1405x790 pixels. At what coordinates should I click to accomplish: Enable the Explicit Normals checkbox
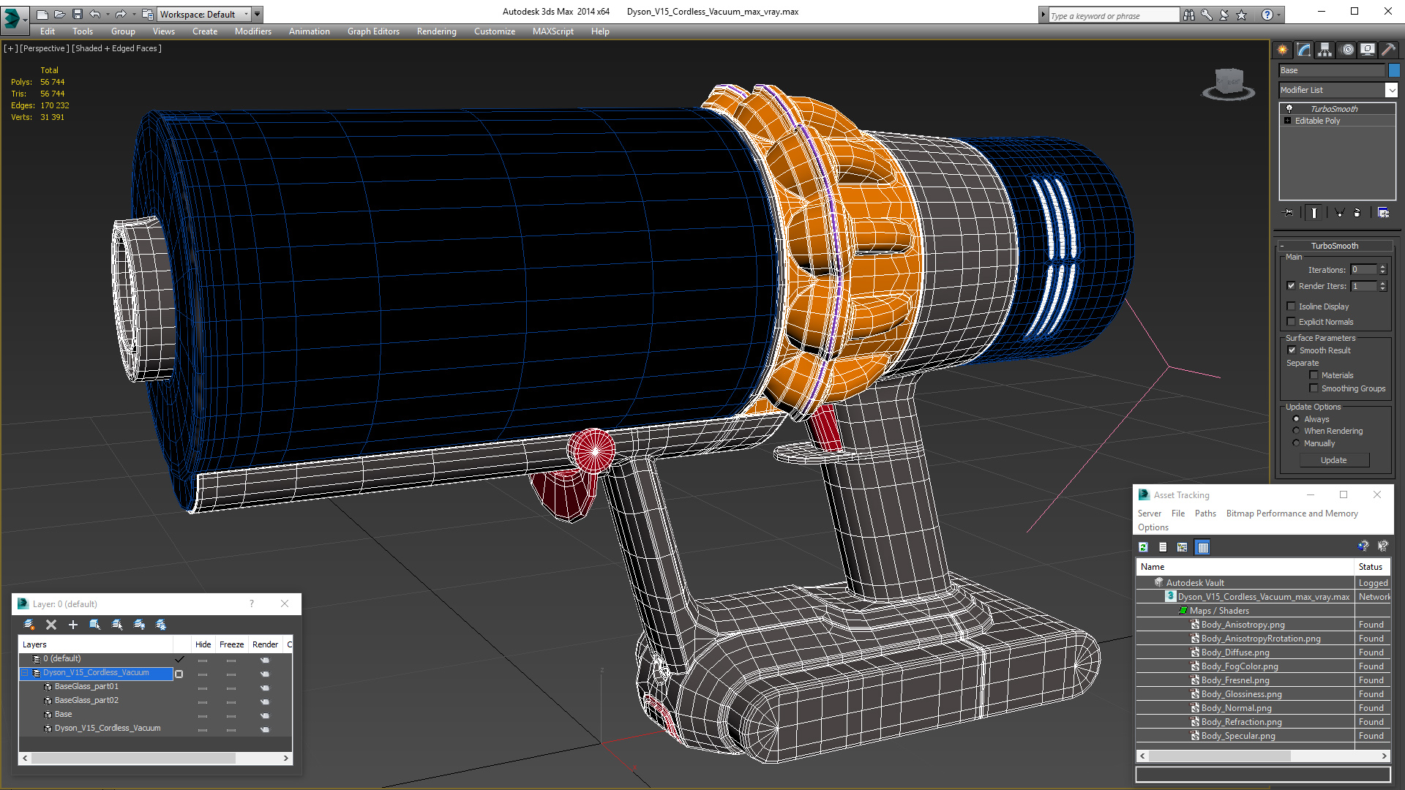point(1292,322)
